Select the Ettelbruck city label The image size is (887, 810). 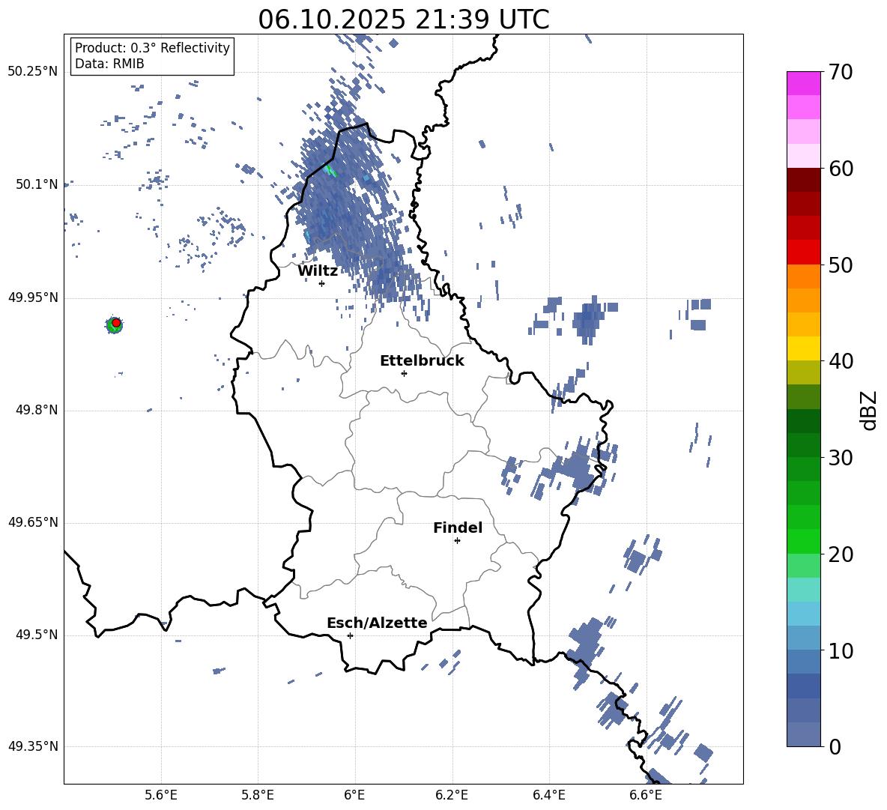point(422,361)
